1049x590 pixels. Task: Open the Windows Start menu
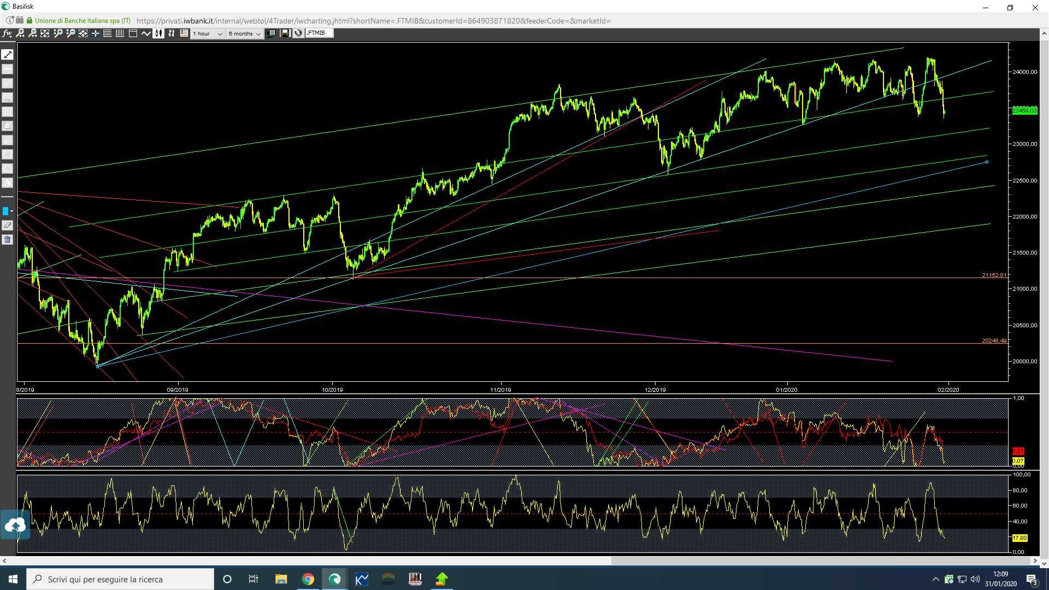click(x=13, y=579)
